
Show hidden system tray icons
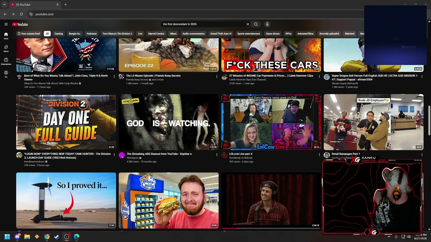coord(389,237)
